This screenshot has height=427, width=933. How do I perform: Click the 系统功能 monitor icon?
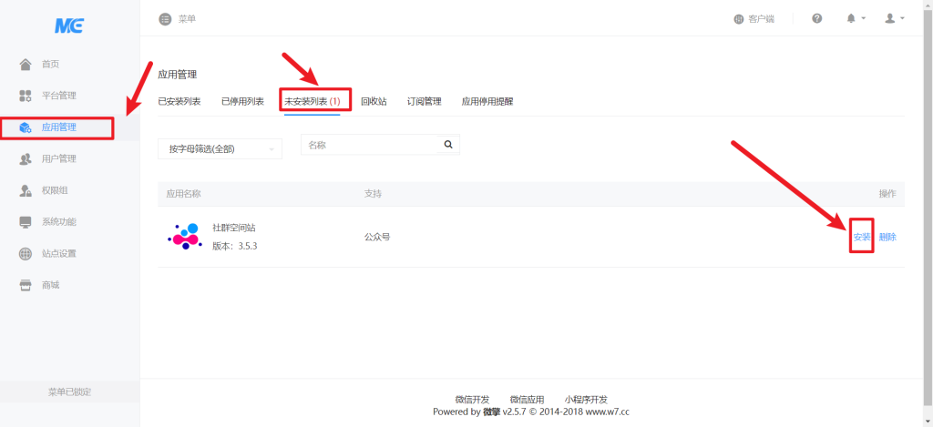click(x=26, y=222)
